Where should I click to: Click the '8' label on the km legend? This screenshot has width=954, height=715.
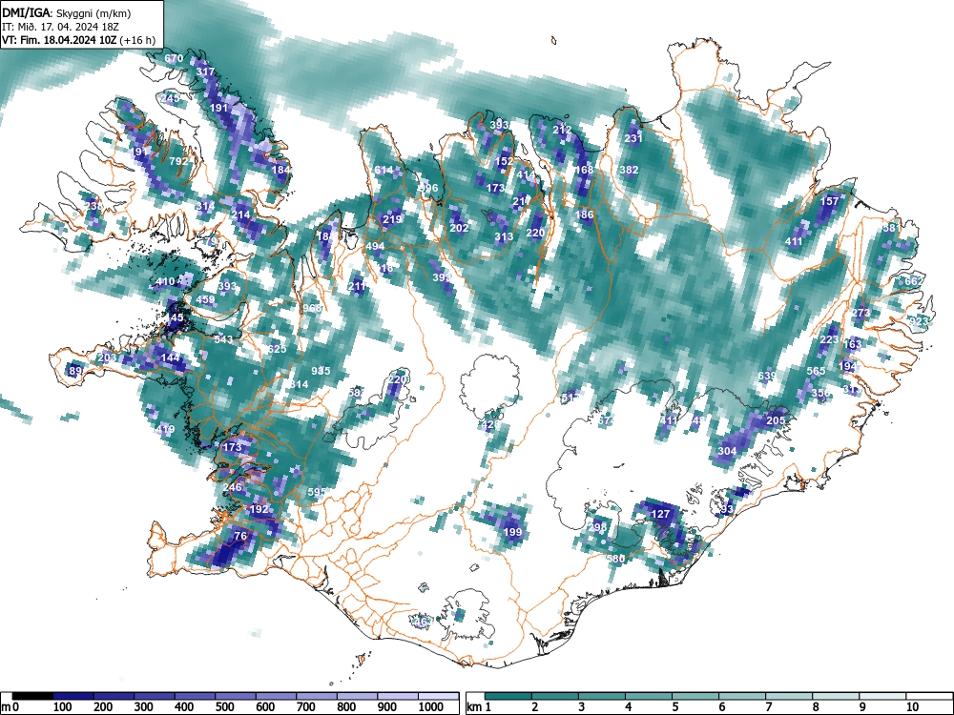coord(816,707)
